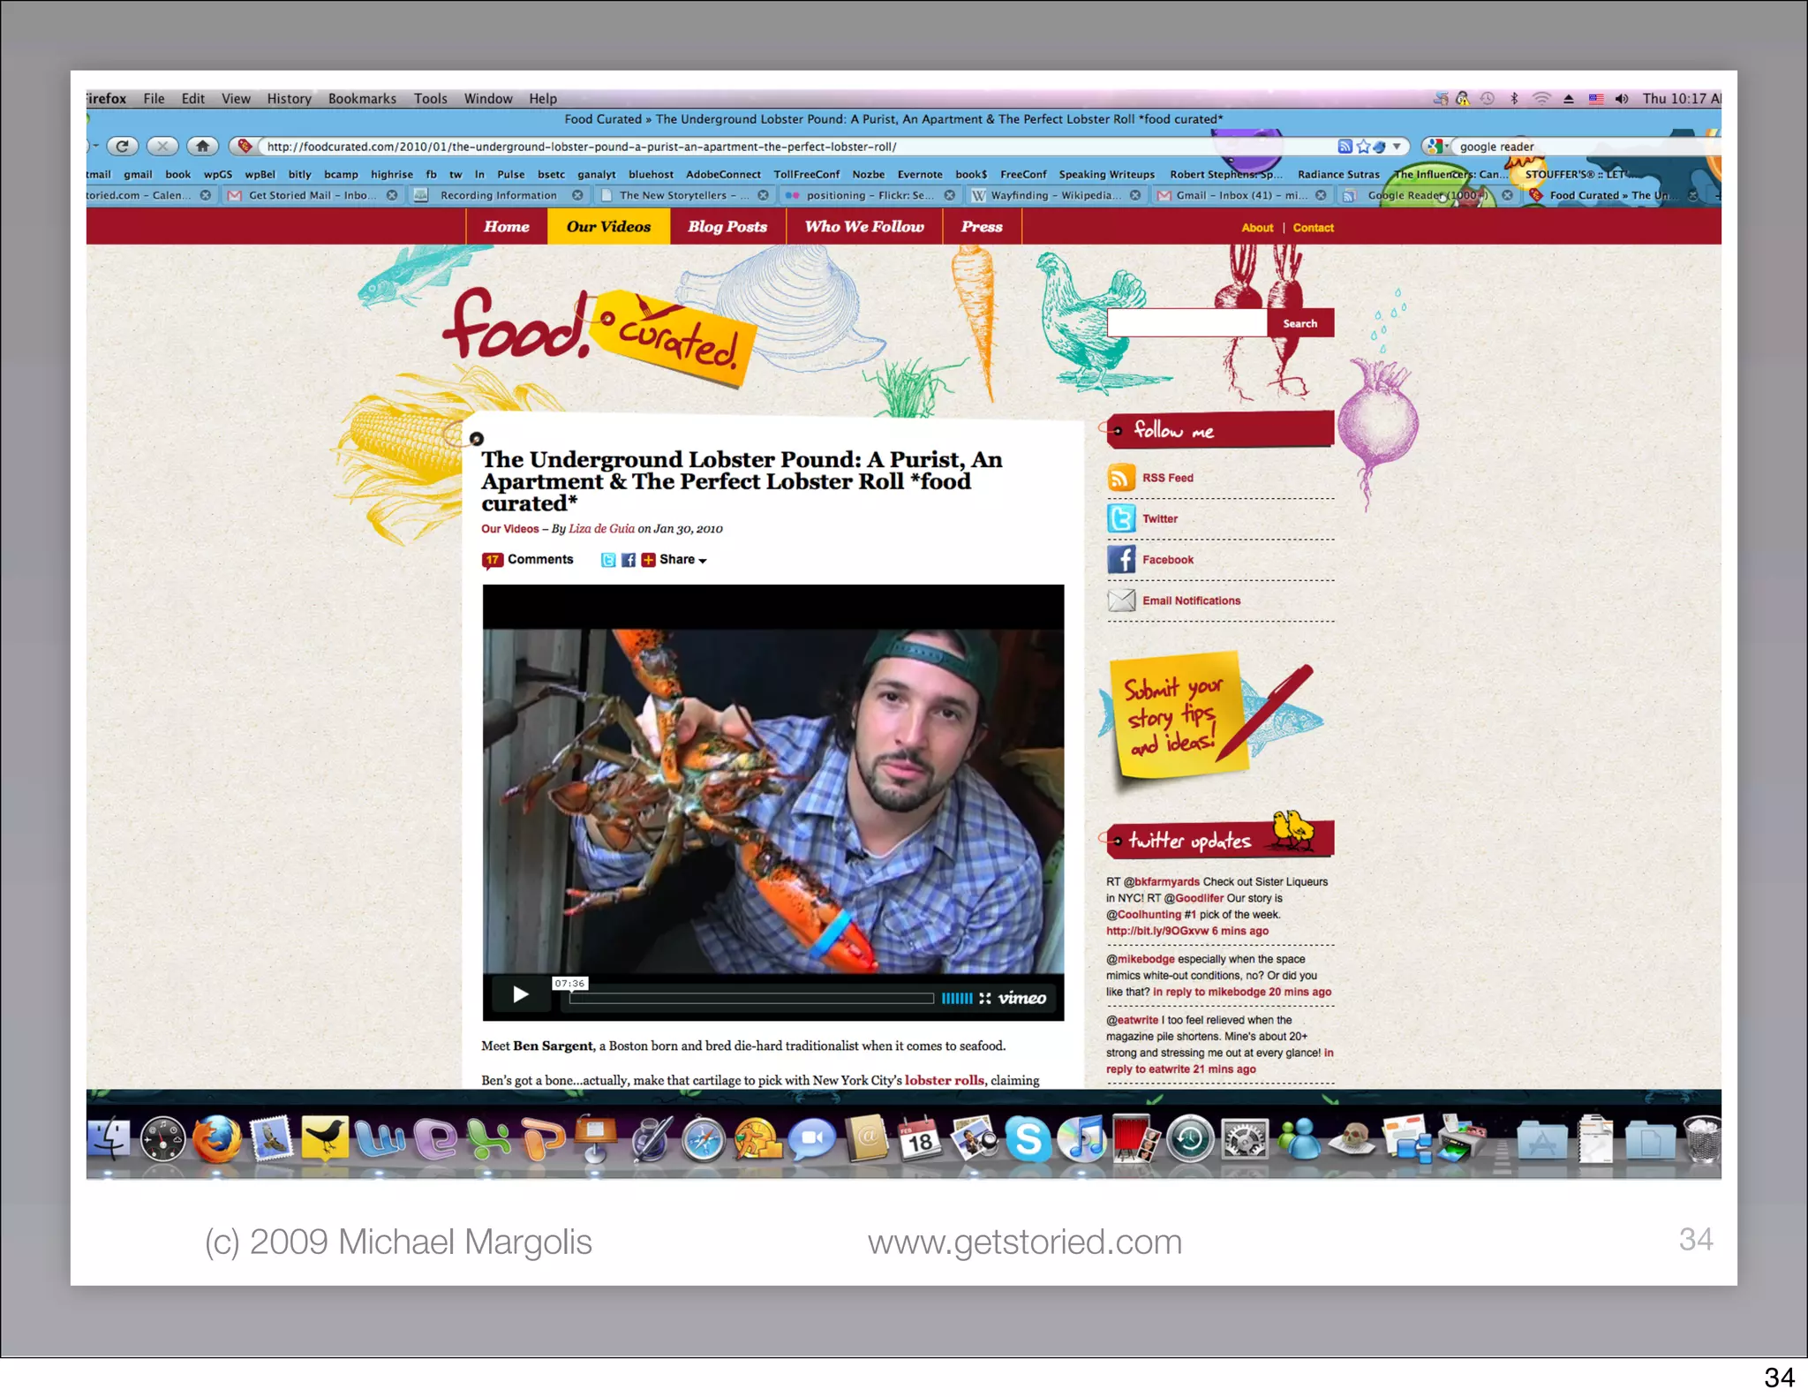Image resolution: width=1808 pixels, height=1397 pixels.
Task: Open Time Machine from the dock
Action: [1191, 1139]
